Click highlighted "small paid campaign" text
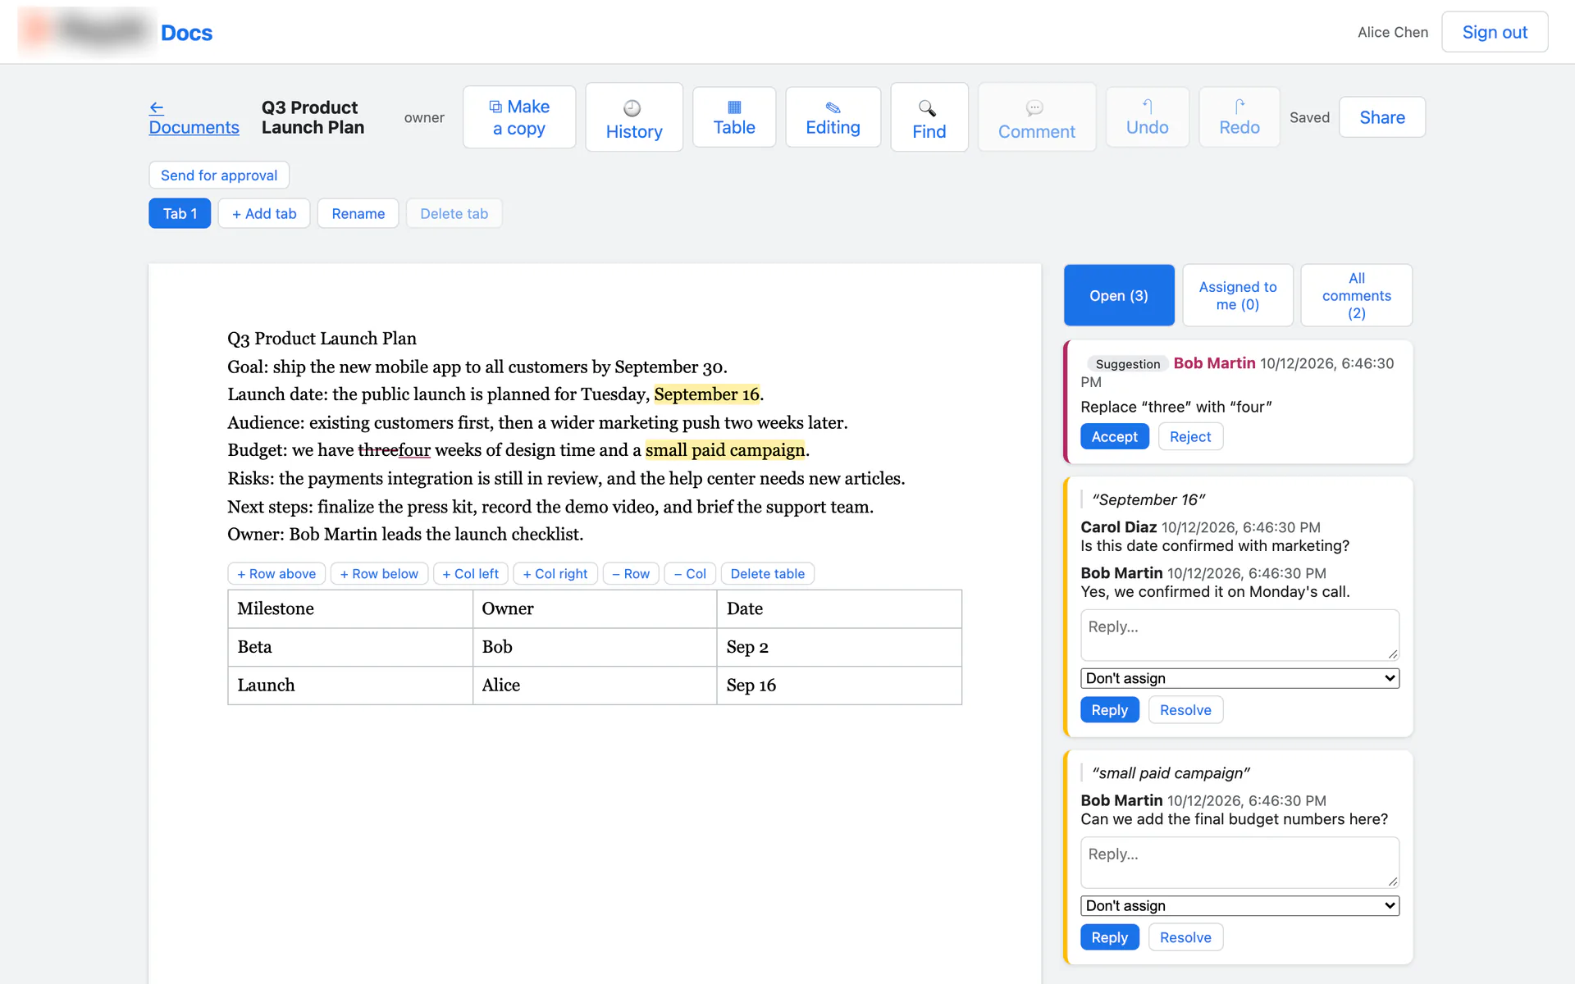The width and height of the screenshot is (1575, 984). pos(725,450)
